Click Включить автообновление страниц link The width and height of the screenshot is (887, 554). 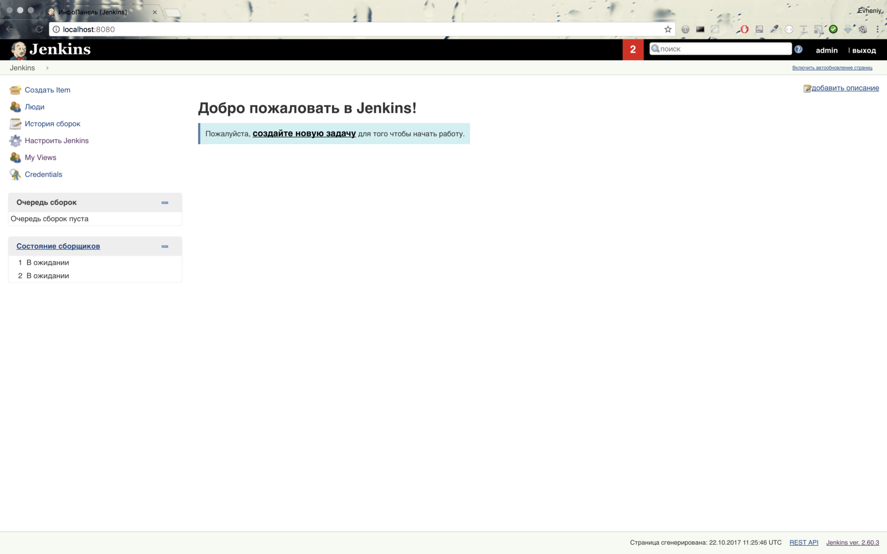[832, 68]
